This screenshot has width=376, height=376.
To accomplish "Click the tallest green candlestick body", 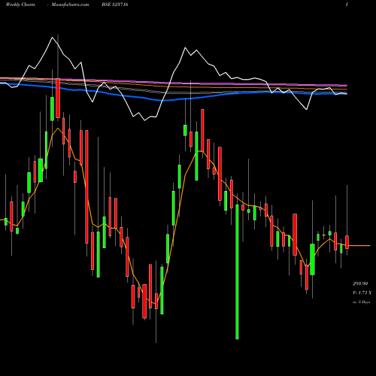I will pos(237,271).
